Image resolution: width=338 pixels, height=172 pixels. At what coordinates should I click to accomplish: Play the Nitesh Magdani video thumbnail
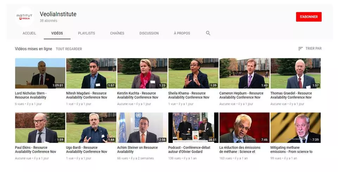point(91,73)
